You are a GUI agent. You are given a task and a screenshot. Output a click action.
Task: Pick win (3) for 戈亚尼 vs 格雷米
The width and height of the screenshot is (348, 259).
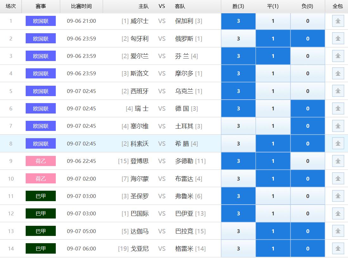pos(238,249)
